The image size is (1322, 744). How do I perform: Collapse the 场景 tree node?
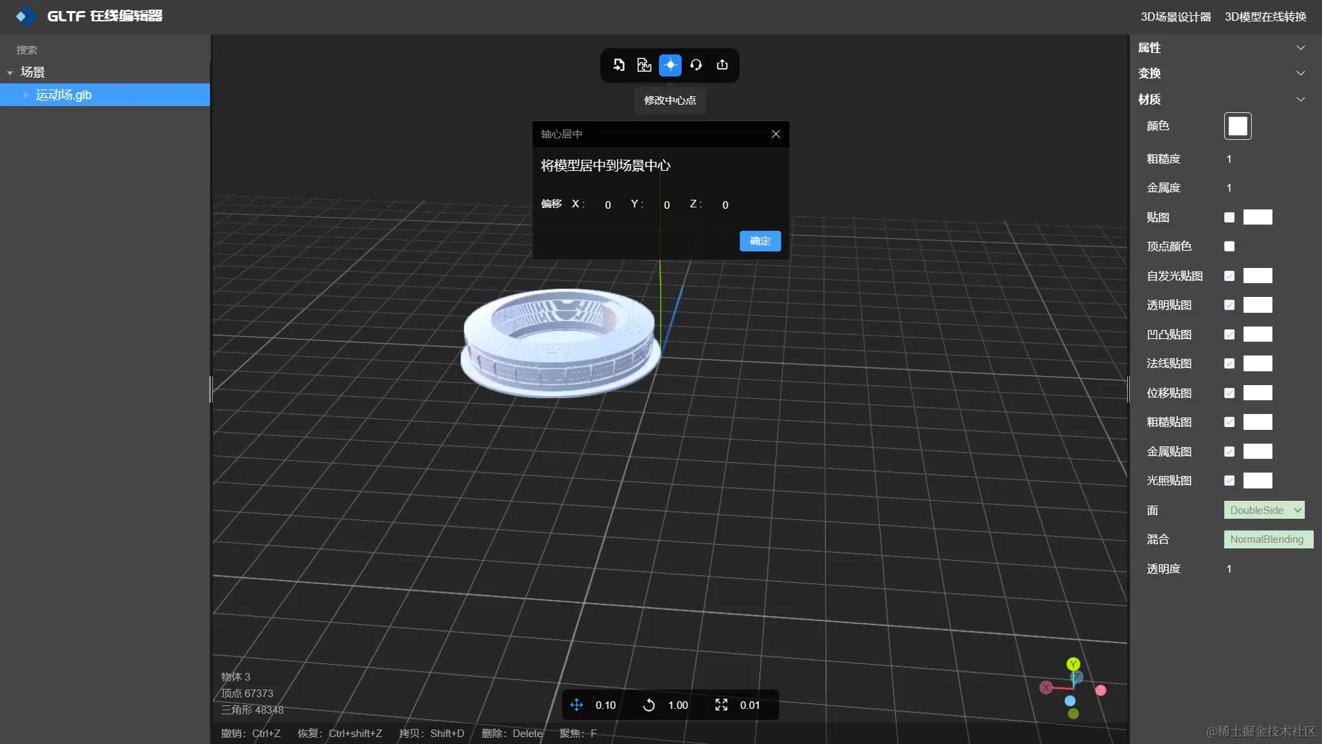click(x=10, y=72)
